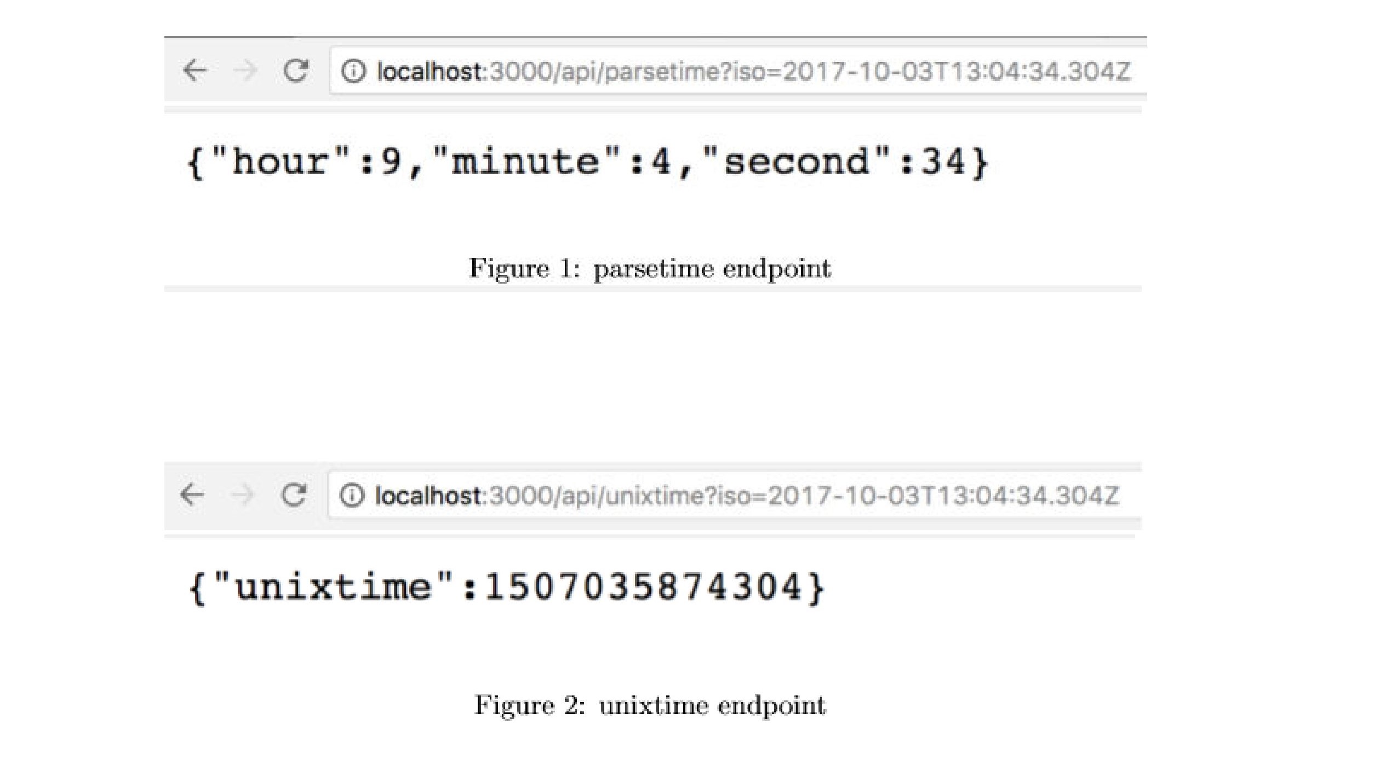
Task: Click the forward arrow in the parsetime browser bar
Action: (x=245, y=71)
